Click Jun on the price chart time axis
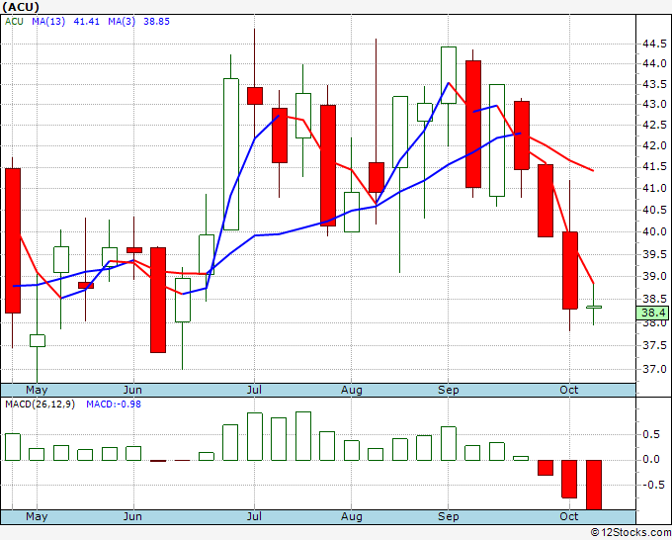The height and width of the screenshot is (540, 672). [132, 391]
